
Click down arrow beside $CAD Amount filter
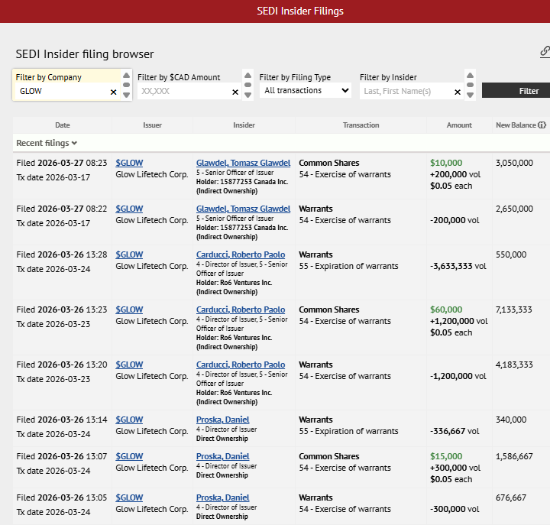[248, 95]
